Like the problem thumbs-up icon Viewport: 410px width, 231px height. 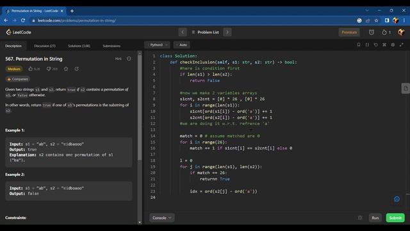tap(31, 69)
